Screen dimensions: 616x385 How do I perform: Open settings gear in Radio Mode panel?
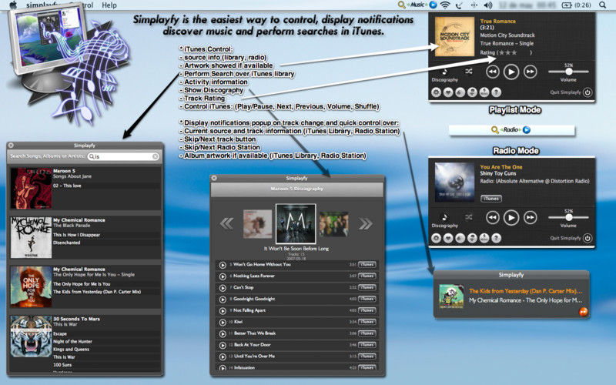pyautogui.click(x=436, y=238)
